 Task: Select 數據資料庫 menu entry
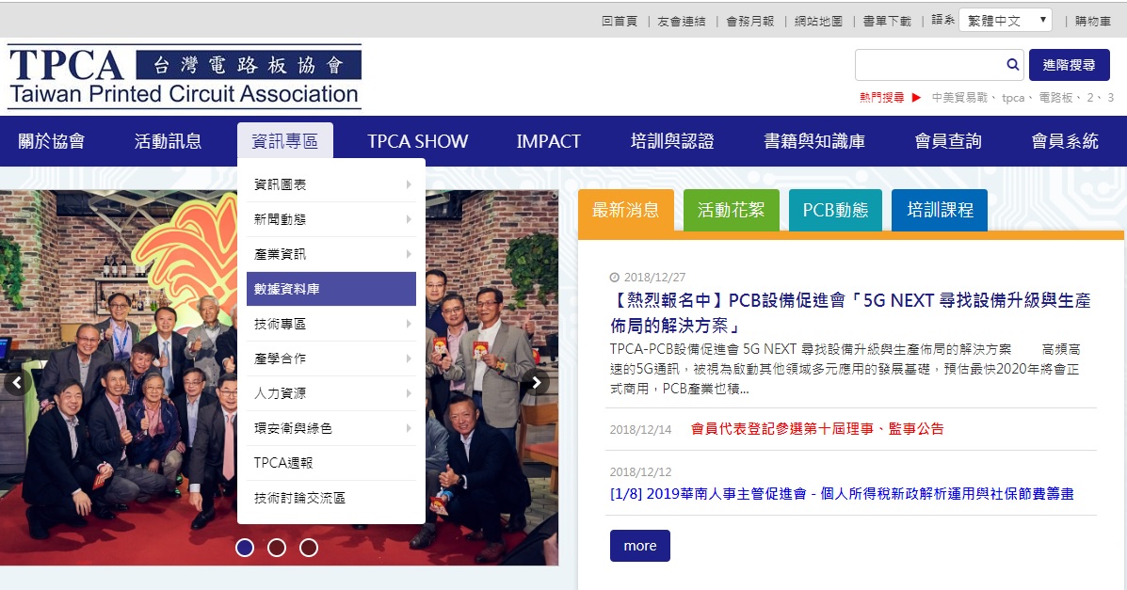331,289
